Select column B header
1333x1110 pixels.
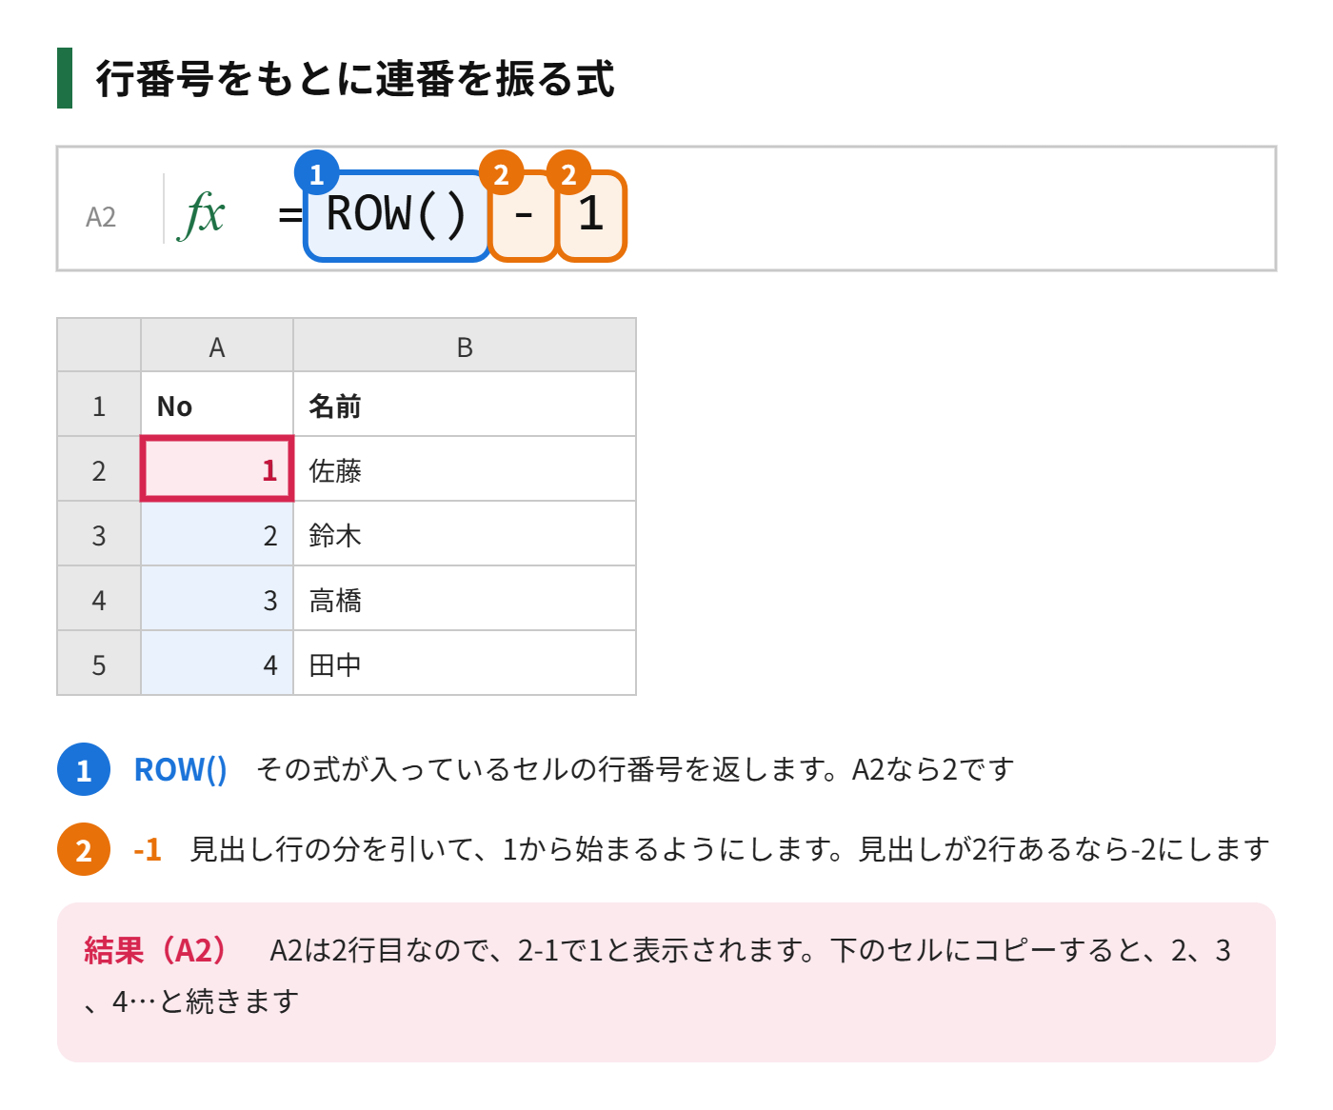(x=465, y=346)
